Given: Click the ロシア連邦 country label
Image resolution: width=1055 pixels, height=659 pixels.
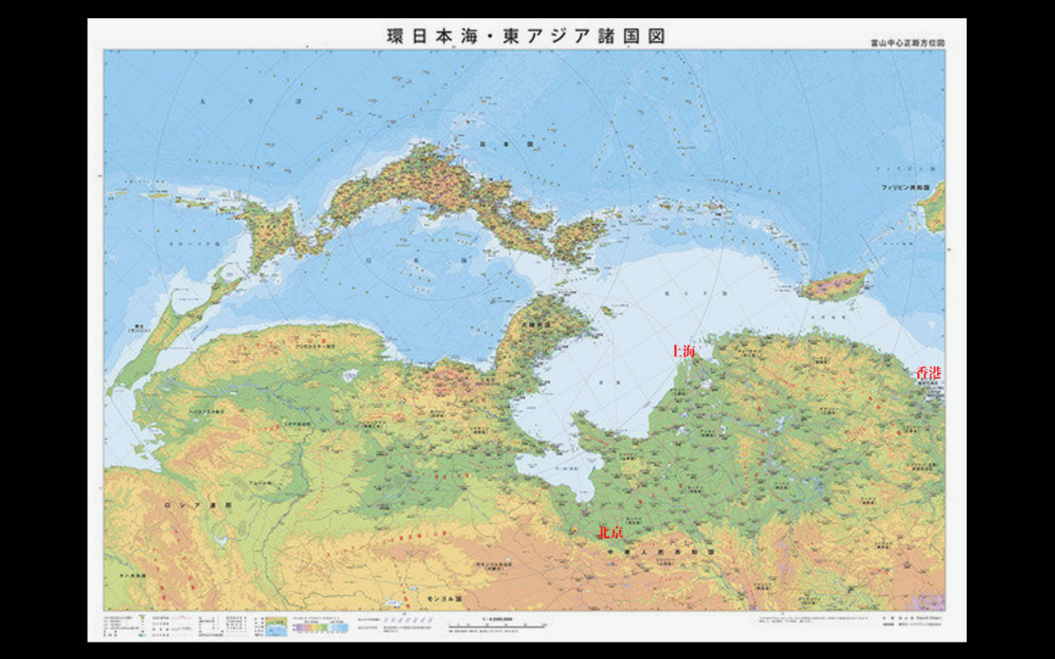Looking at the screenshot, I should coord(199,503).
